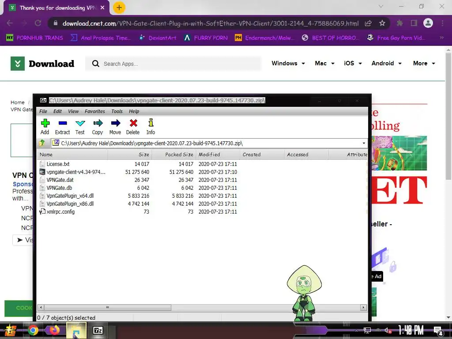Click the Extract toolbar icon
Viewport: 452px width, 339px height.
pos(62,127)
